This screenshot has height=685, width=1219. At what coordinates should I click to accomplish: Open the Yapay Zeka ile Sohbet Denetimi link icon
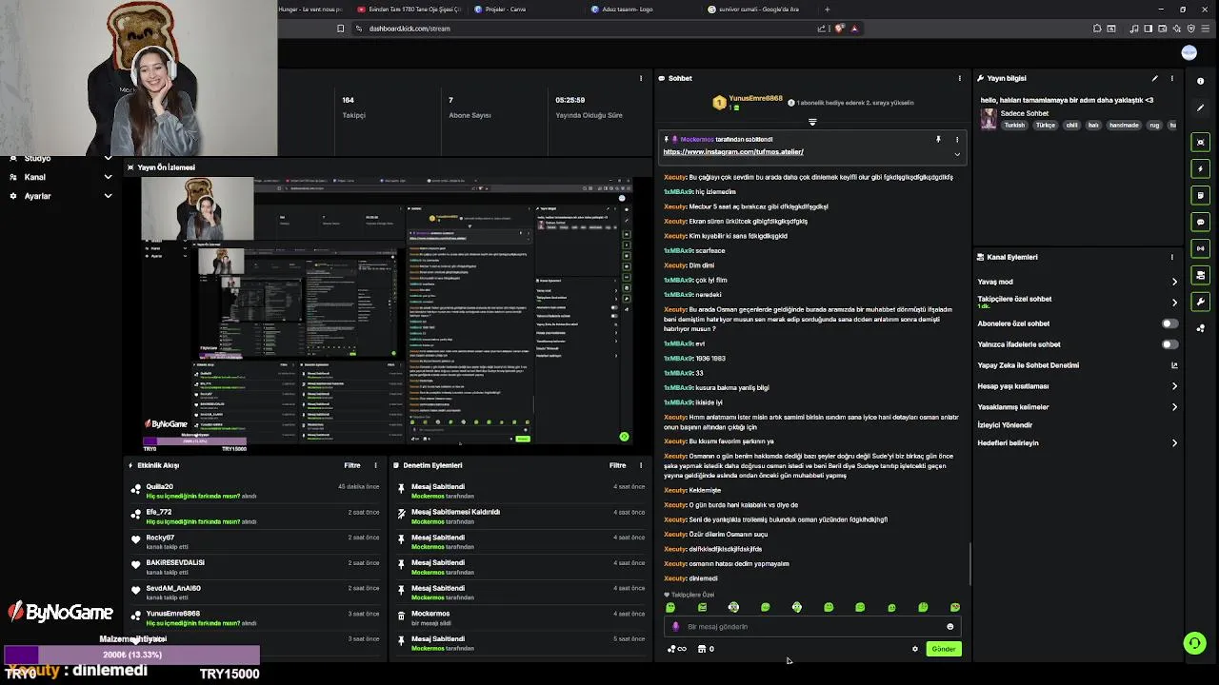coord(1174,365)
